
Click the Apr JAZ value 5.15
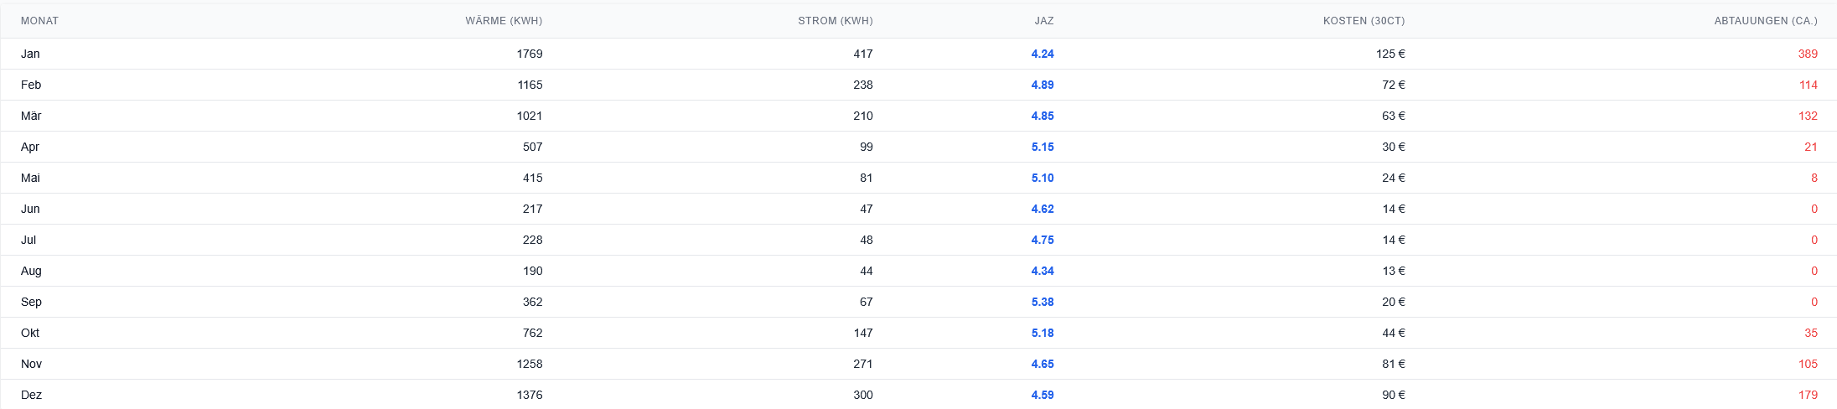(x=1042, y=147)
